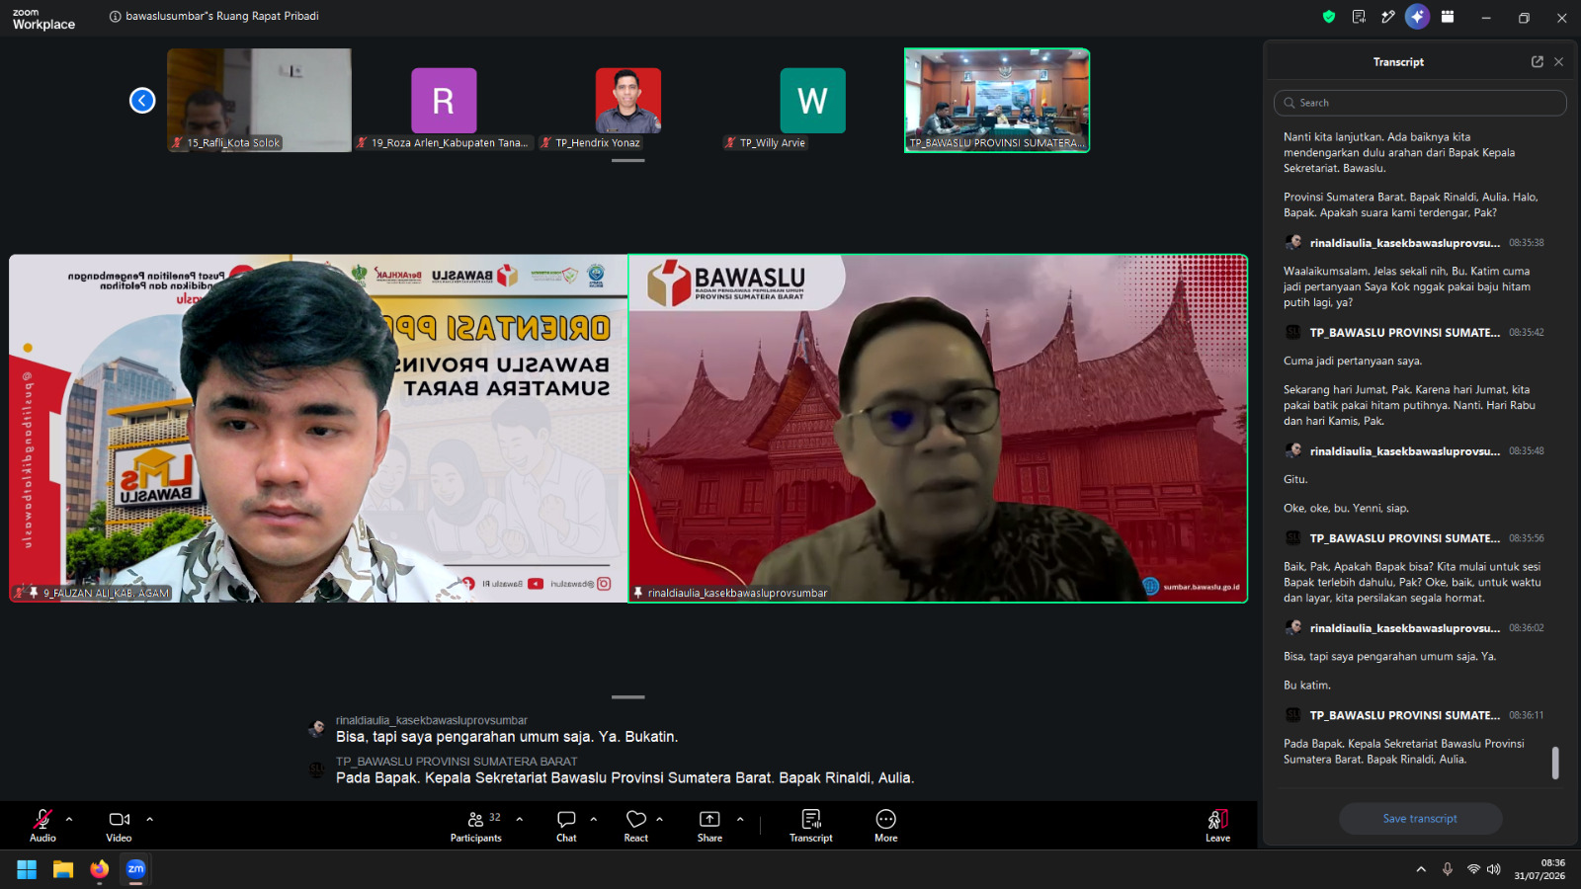Open the More options menu
Viewport: 1581px width, 889px height.
tap(886, 825)
